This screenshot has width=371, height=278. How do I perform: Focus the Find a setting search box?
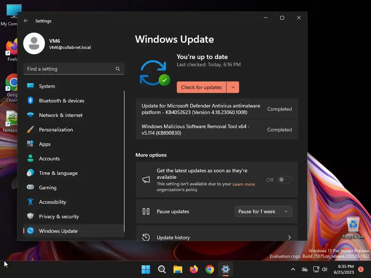point(74,69)
